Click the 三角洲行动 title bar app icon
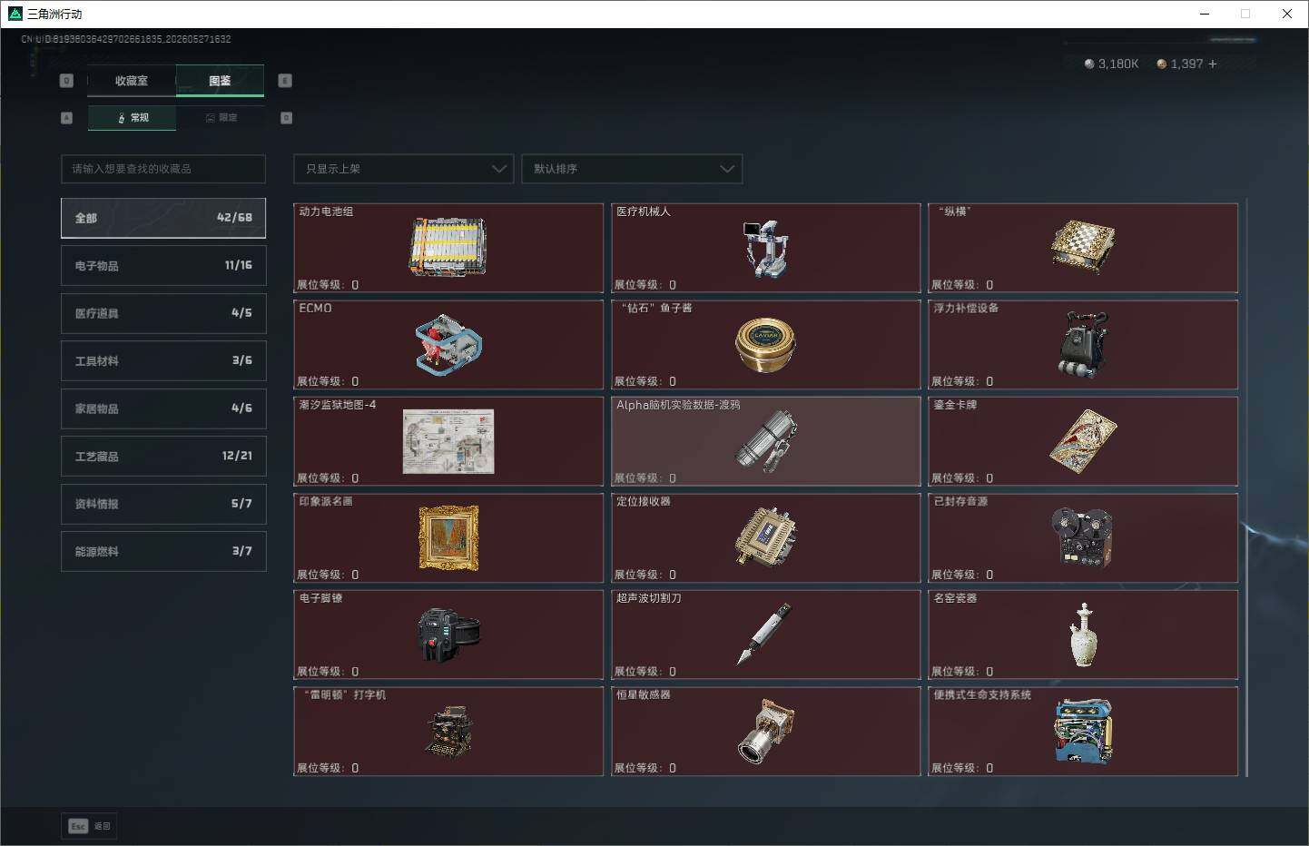Screen dimensions: 1309x846 pyautogui.click(x=15, y=14)
